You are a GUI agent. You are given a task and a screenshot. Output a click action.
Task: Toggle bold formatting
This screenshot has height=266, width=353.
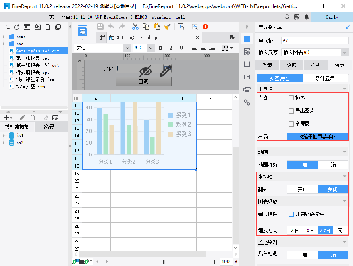point(160,48)
